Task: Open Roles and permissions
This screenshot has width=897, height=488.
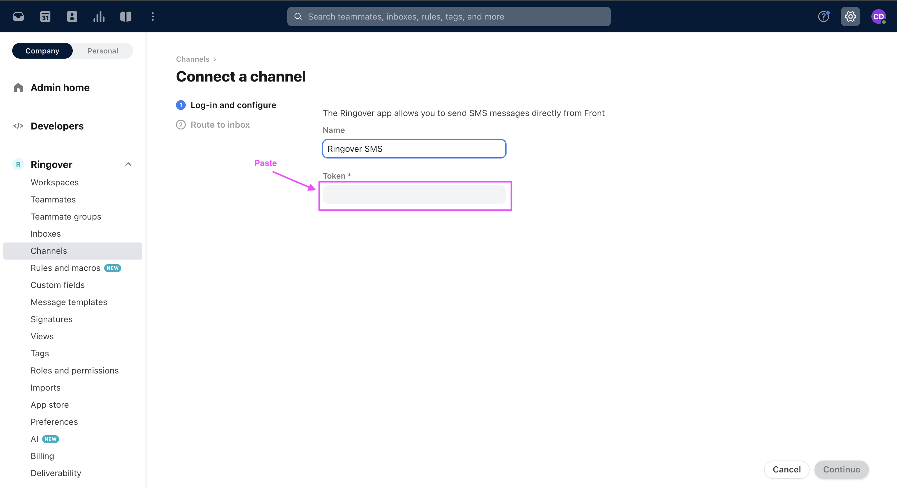Action: 75,370
